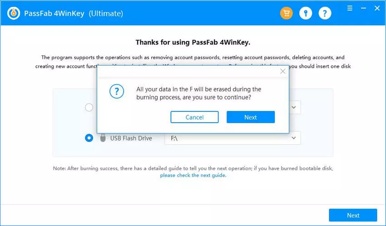Confirm burning by clicking dialog Next button
The height and width of the screenshot is (226, 386).
tap(250, 117)
